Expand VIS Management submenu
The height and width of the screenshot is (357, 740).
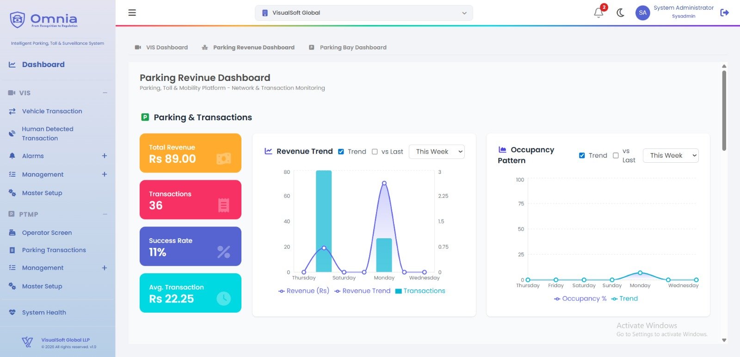point(105,174)
